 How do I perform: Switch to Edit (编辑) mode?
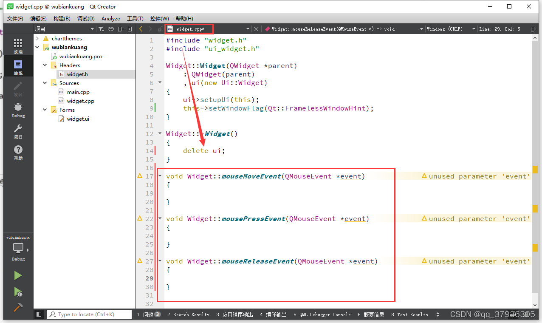[x=18, y=67]
